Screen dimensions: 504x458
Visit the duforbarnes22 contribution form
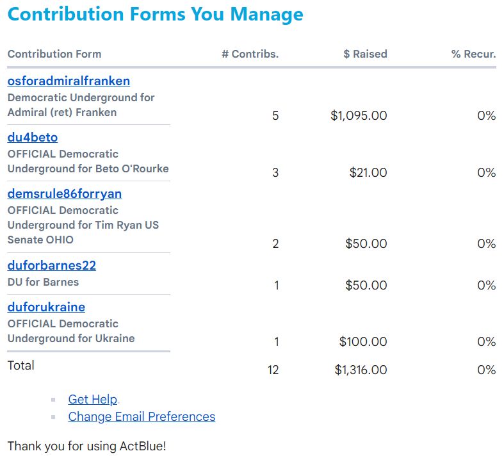coord(52,266)
